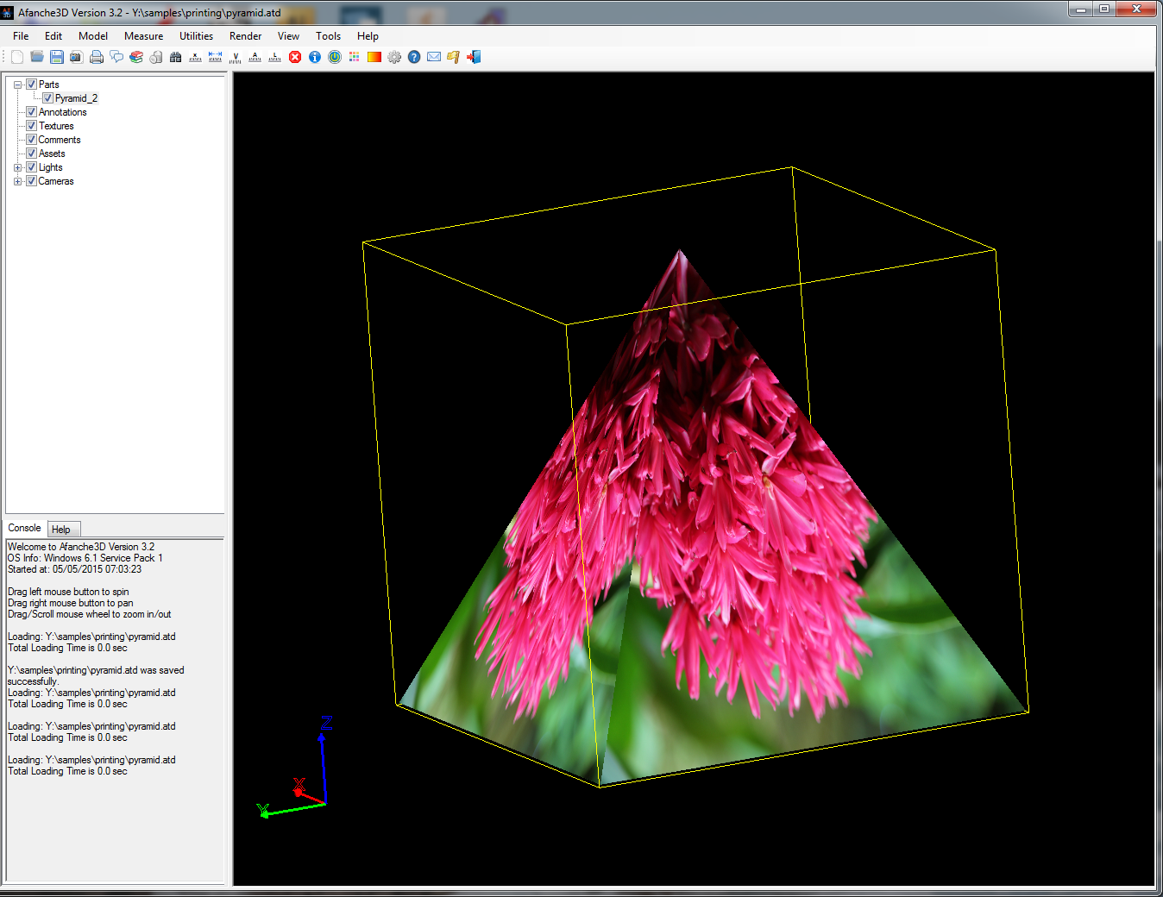Open the blue info icon

click(315, 57)
